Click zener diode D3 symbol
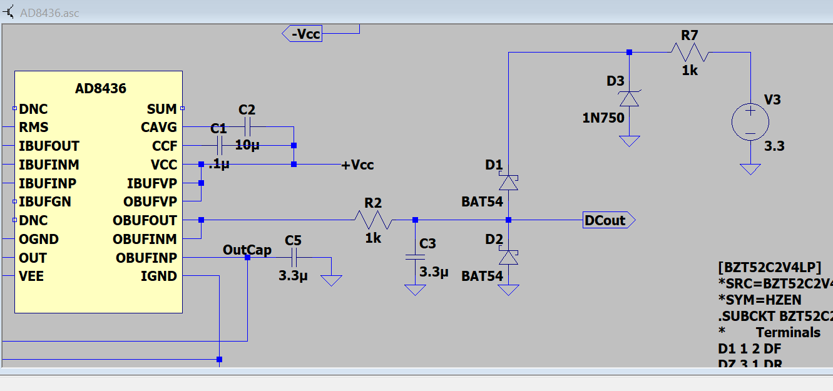833x391 pixels. tap(630, 99)
